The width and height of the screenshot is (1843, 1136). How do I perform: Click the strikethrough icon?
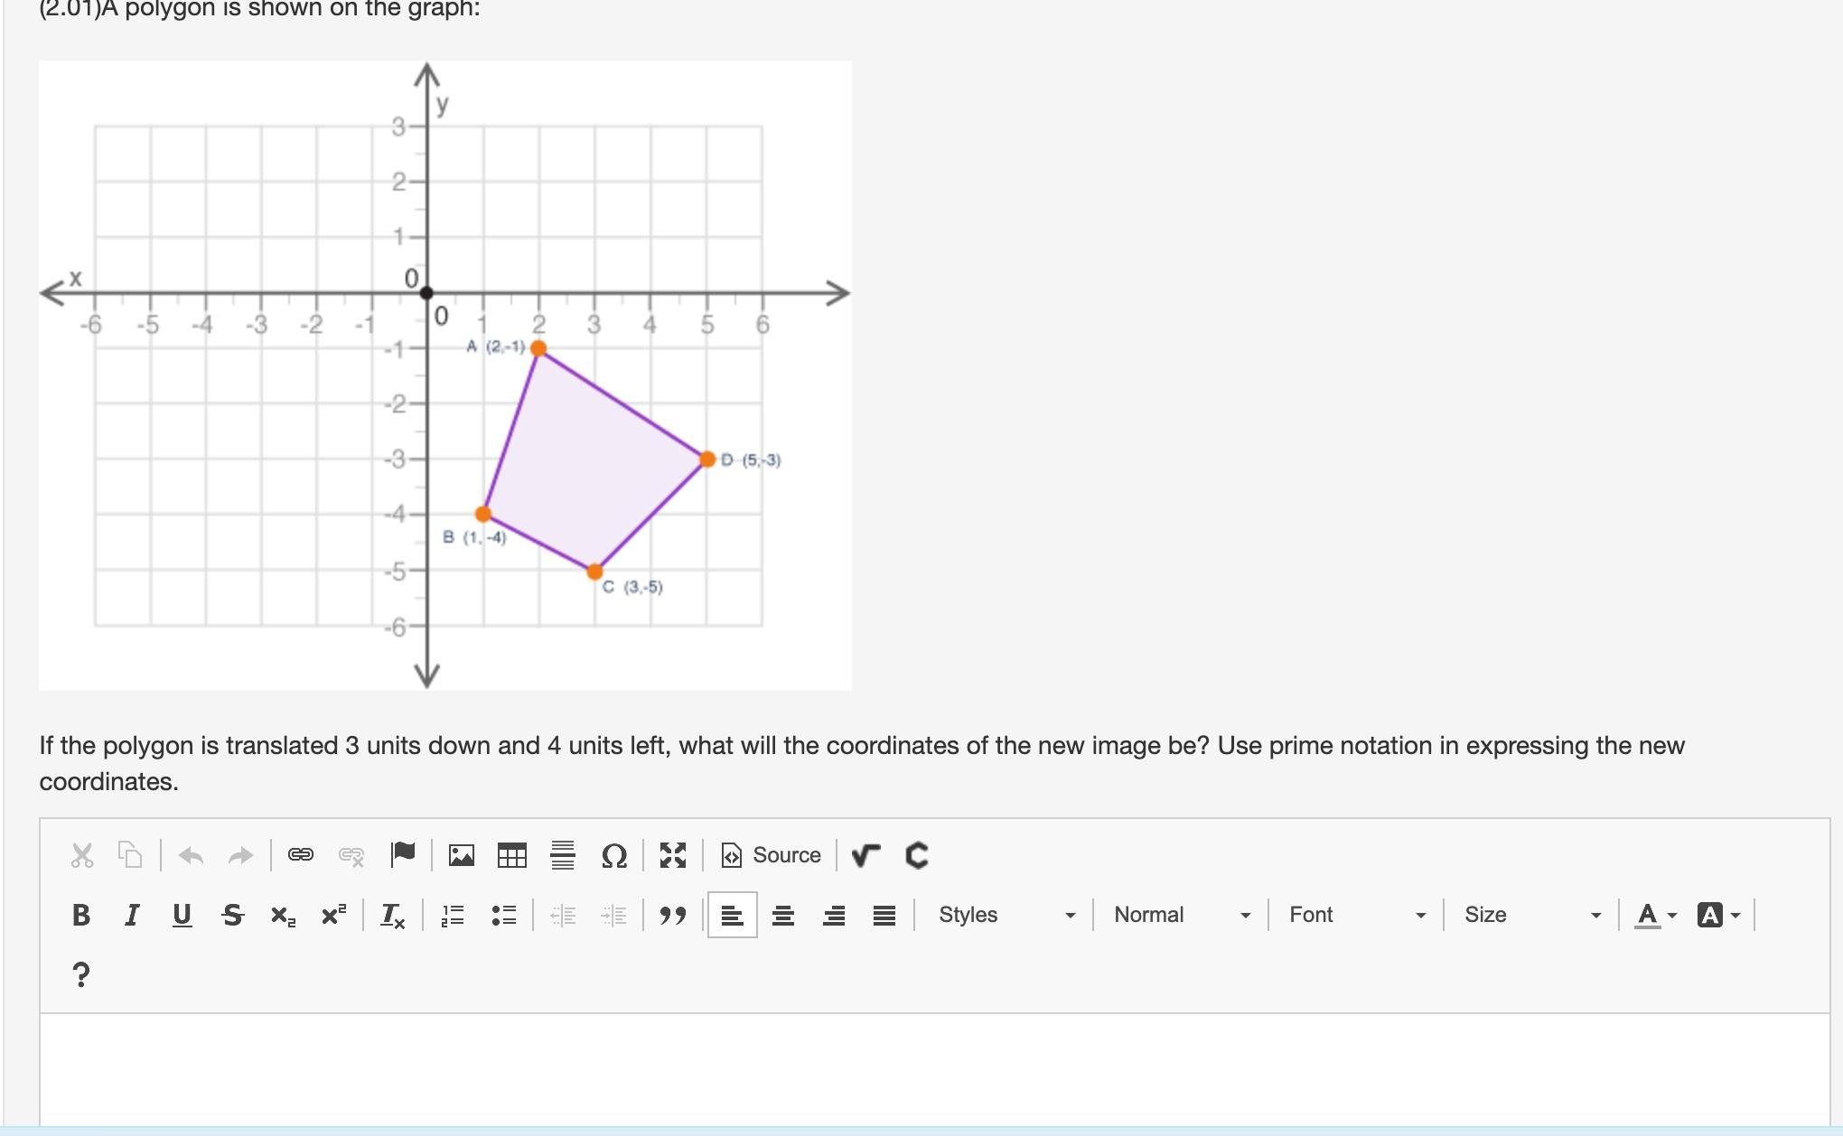pos(232,915)
